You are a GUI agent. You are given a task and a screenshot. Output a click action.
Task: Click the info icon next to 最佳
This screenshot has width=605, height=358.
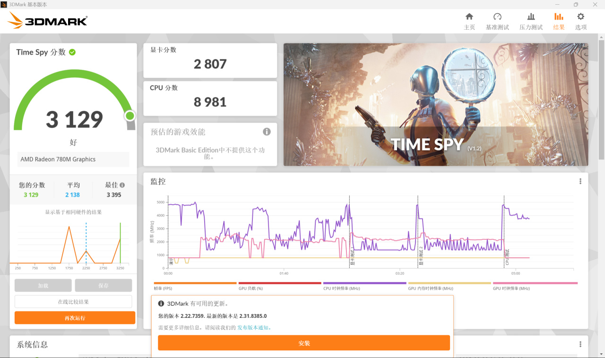coord(122,185)
